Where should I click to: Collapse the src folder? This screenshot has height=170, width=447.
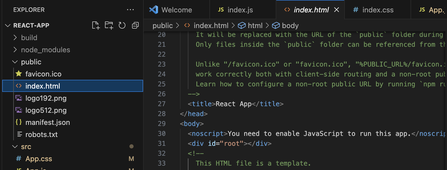click(26, 147)
